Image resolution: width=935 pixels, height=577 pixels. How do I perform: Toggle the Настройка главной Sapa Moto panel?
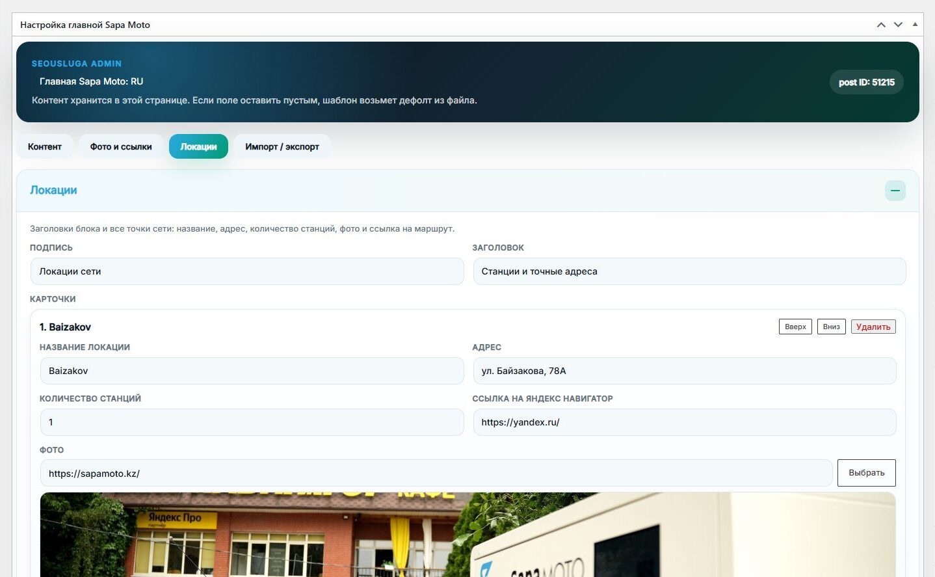point(915,25)
